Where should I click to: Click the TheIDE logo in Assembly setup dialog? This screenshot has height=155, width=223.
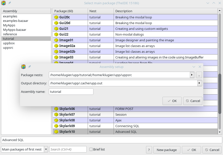click(x=23, y=67)
